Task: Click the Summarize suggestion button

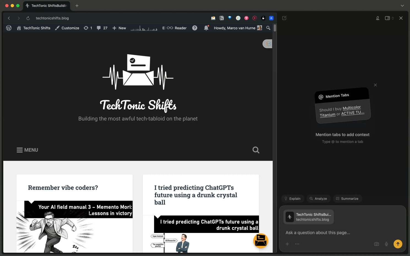Action: coord(347,198)
